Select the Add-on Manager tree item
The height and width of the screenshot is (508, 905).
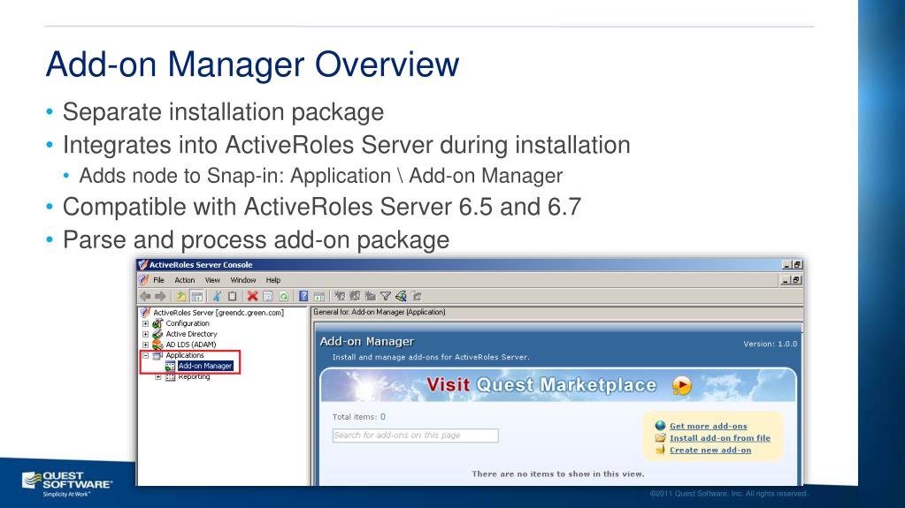click(x=205, y=366)
